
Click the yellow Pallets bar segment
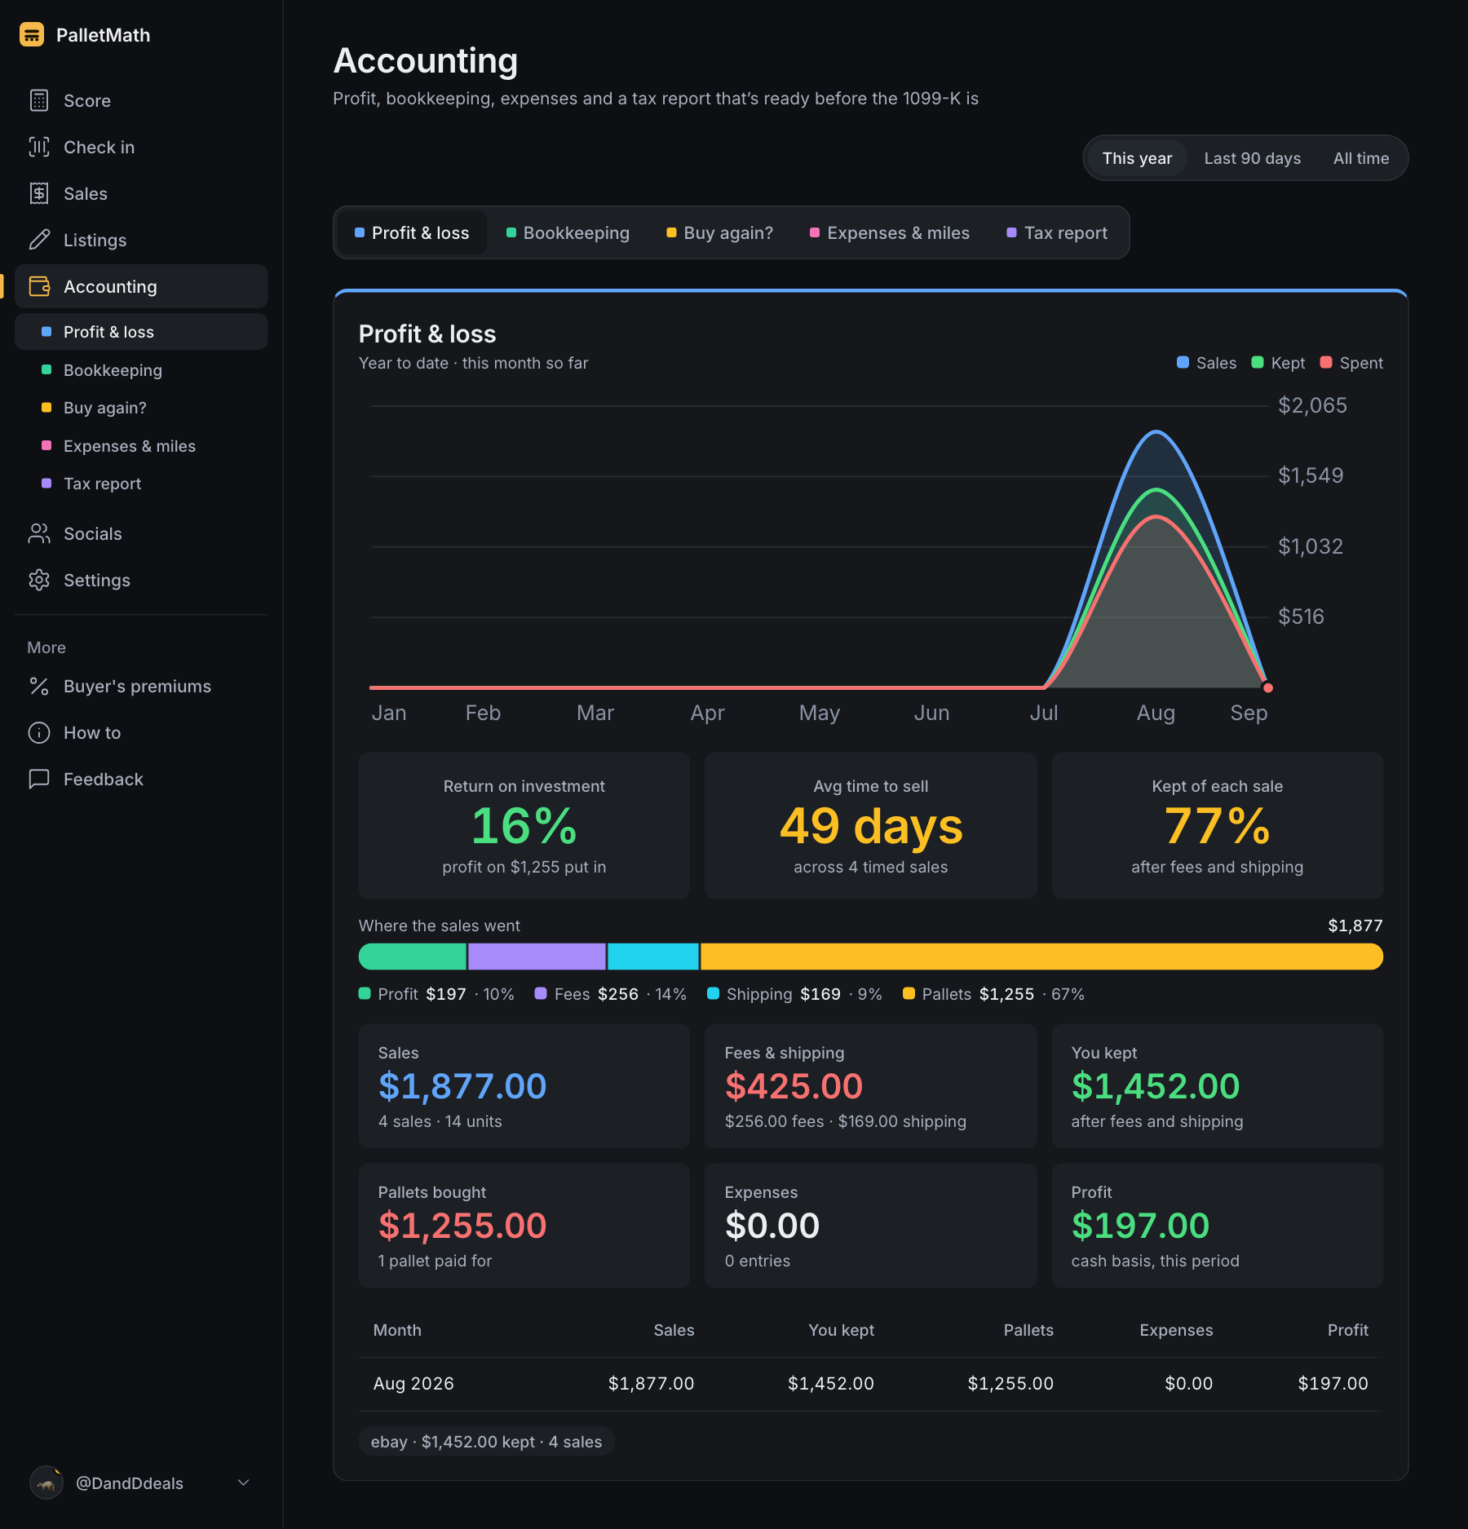pos(1042,957)
